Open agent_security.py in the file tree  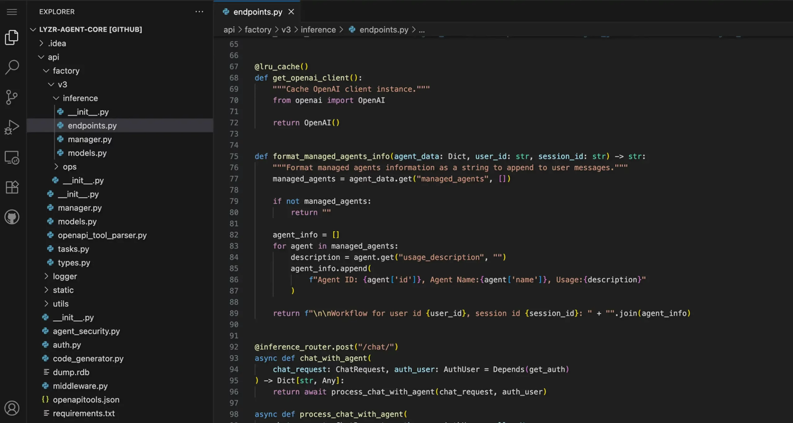(86, 331)
